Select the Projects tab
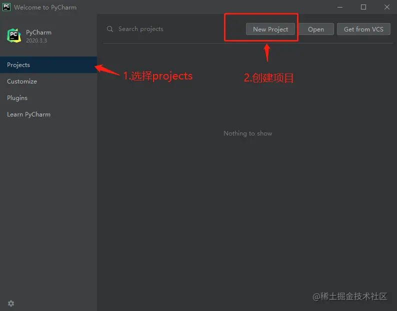The image size is (397, 311). point(48,65)
